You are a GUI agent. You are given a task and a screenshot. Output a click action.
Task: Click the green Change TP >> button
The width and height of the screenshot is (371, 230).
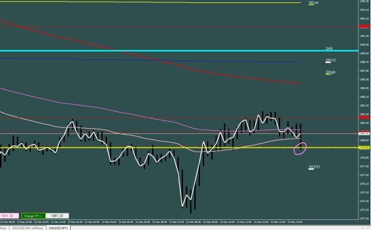click(33, 216)
